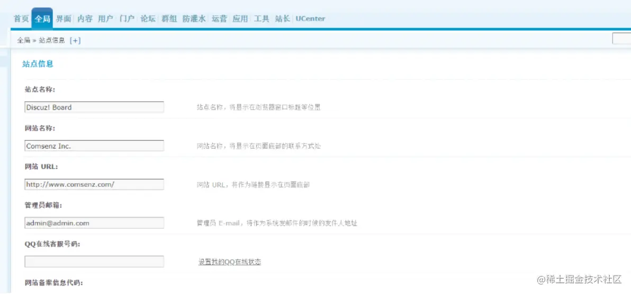This screenshot has height=294, width=631.
Task: Click the hint about URL 作为链接显示
Action: pyautogui.click(x=253, y=185)
